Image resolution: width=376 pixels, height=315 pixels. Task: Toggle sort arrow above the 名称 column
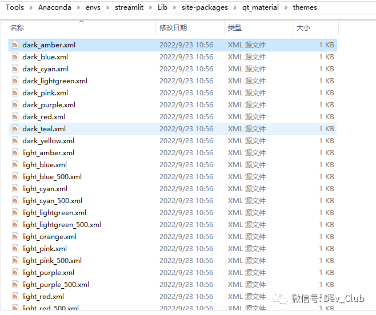click(x=82, y=22)
